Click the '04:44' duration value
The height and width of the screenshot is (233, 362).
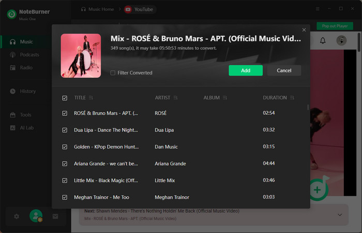coord(269,164)
